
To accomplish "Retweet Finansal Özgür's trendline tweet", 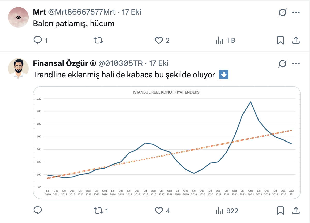I will pyautogui.click(x=98, y=211).
